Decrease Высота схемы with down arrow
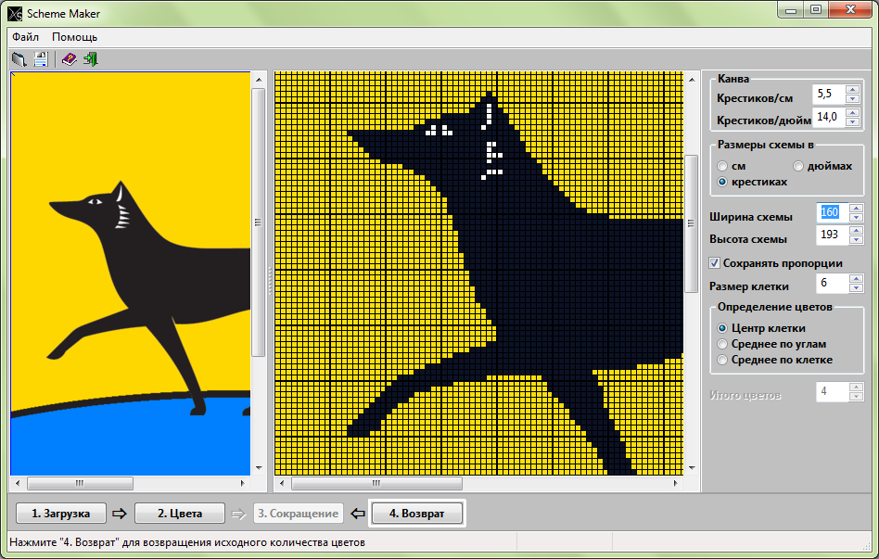This screenshot has height=559, width=879. (856, 239)
